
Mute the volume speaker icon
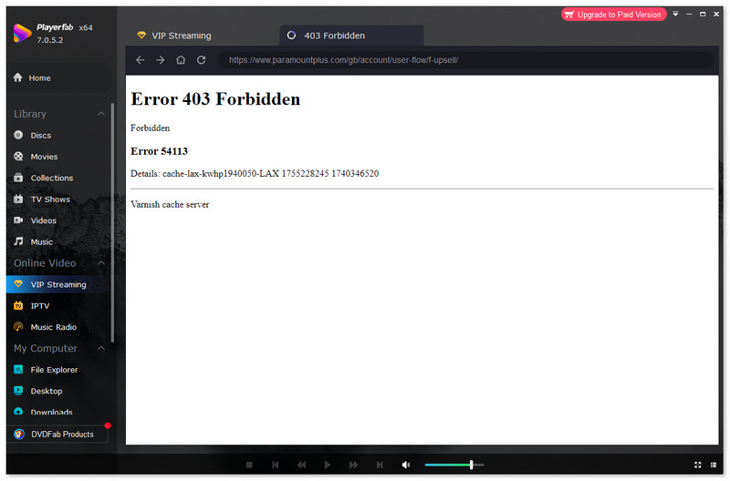pos(406,465)
